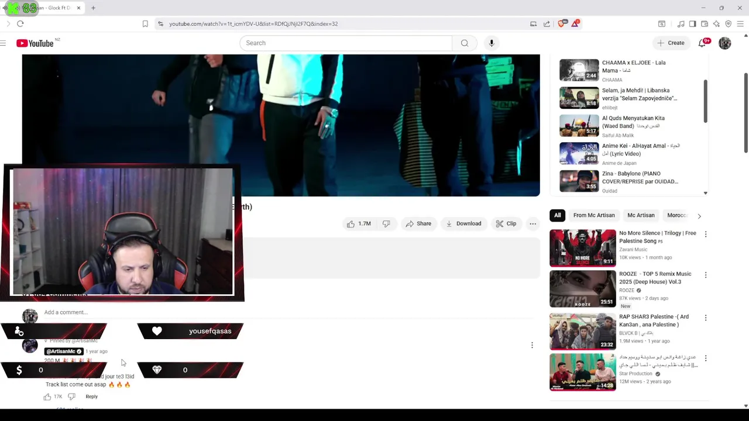Play Zina Babylone piano cover thumbnail
This screenshot has height=421, width=749.
(579, 181)
